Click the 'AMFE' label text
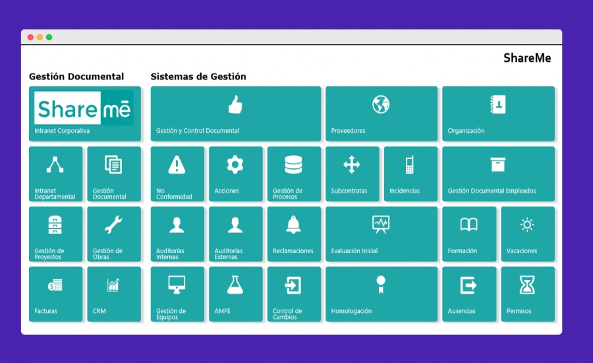593x363 pixels. [x=223, y=311]
